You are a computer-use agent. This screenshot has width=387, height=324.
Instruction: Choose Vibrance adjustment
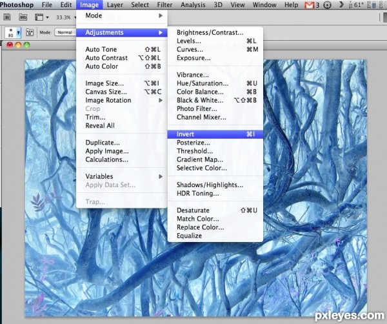coord(215,75)
